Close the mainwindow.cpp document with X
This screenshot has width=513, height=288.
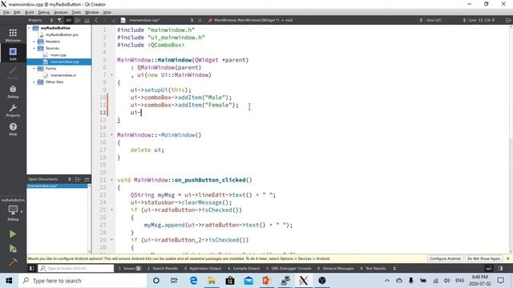click(x=200, y=20)
